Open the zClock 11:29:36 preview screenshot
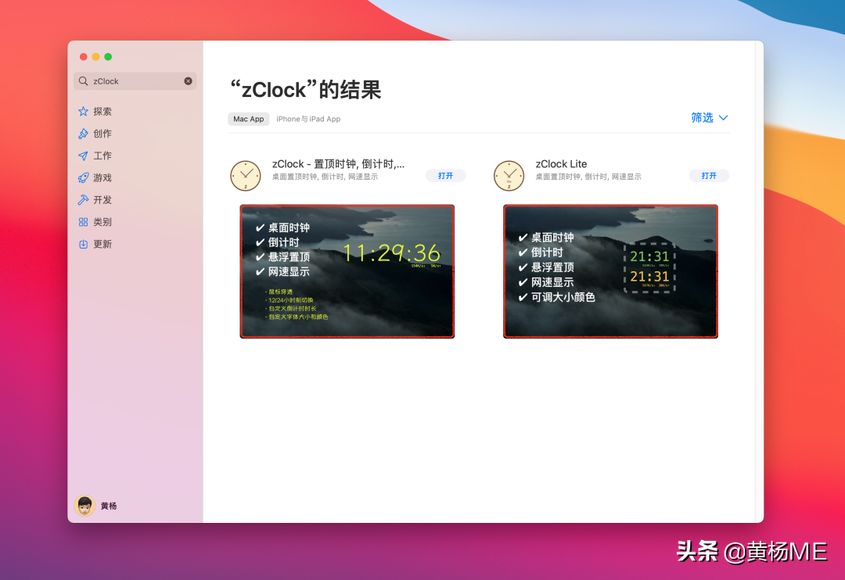 tap(347, 271)
